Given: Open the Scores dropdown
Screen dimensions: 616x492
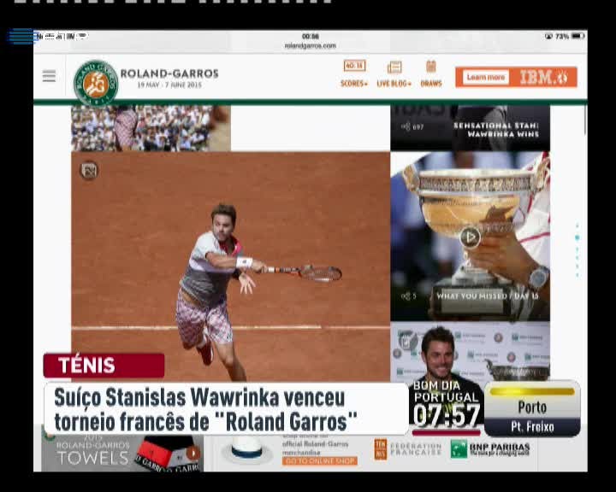Looking at the screenshot, I should tap(354, 73).
